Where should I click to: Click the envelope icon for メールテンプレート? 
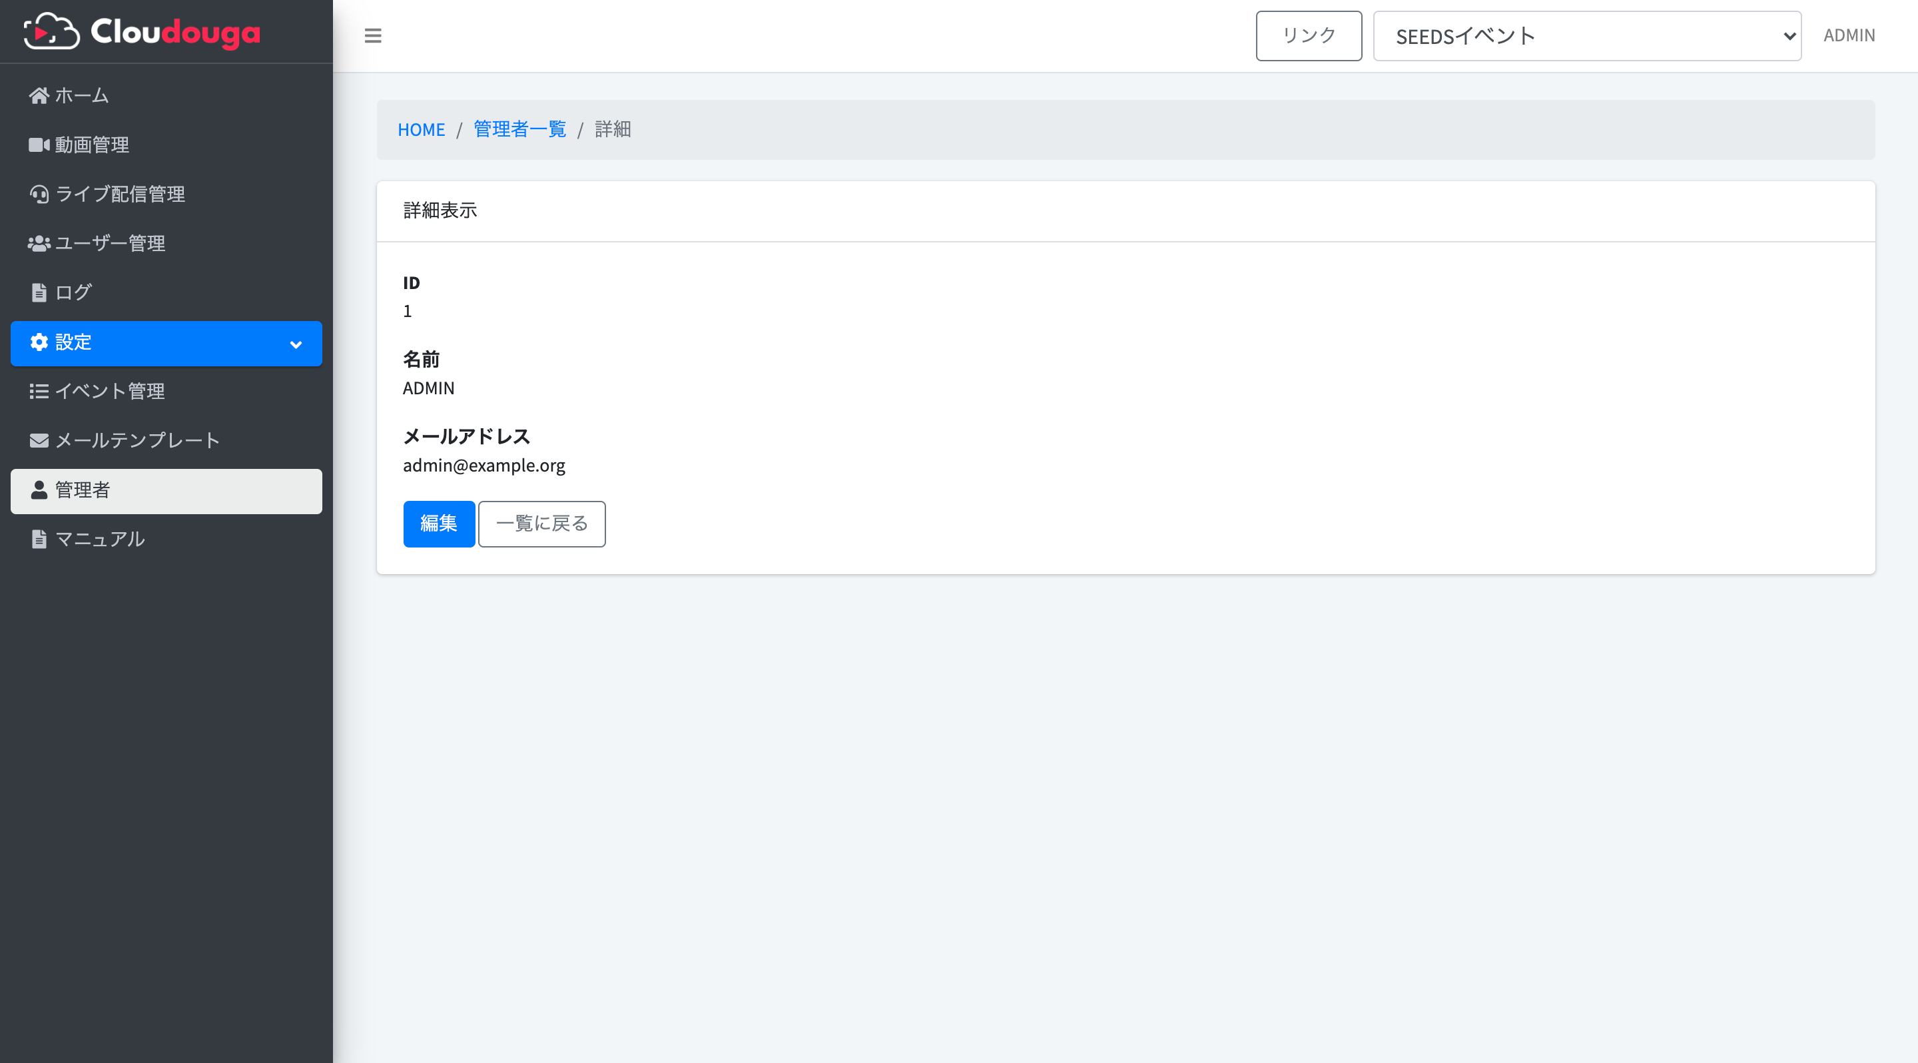pos(39,441)
